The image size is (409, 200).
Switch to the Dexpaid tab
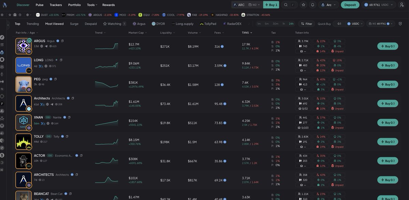(91, 24)
